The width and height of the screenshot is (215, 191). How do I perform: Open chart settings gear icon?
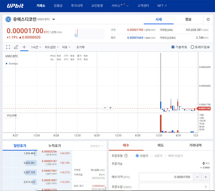[x=208, y=19]
